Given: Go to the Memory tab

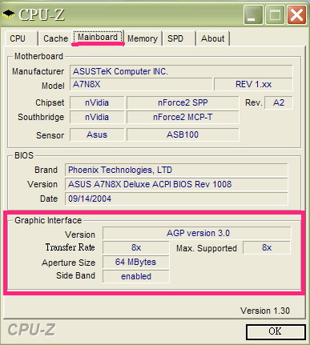Looking at the screenshot, I should (143, 38).
